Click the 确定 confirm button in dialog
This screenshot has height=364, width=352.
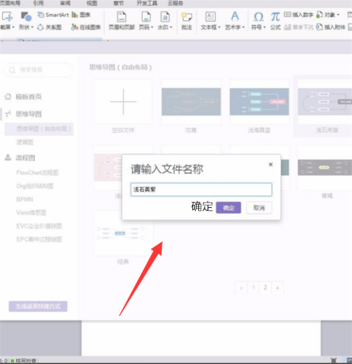tap(228, 207)
